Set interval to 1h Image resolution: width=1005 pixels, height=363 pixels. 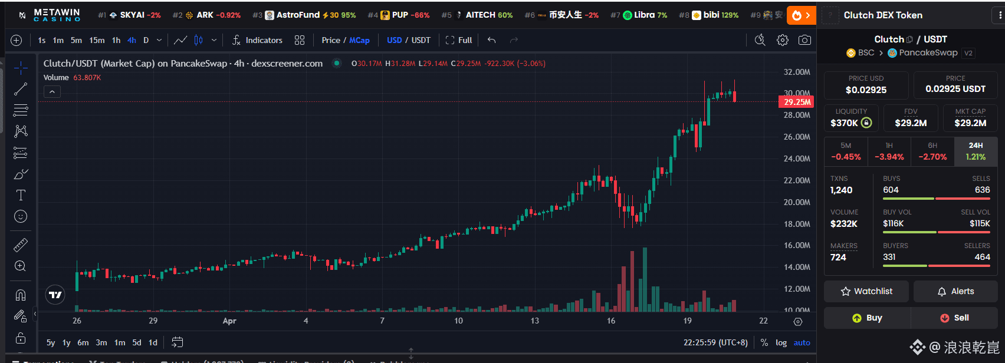[116, 40]
